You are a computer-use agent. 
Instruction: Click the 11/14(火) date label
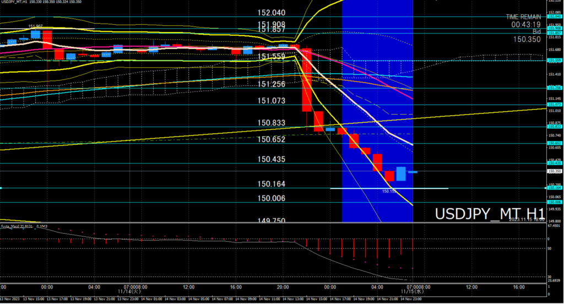(x=129, y=291)
